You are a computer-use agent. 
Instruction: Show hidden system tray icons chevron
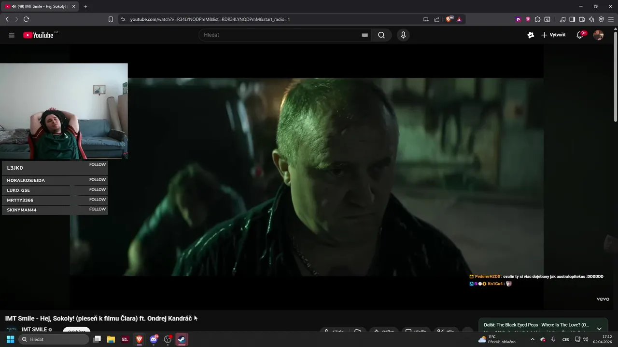pos(533,339)
